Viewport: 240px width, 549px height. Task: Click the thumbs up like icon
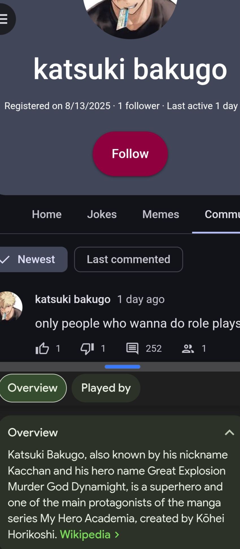[x=42, y=348]
